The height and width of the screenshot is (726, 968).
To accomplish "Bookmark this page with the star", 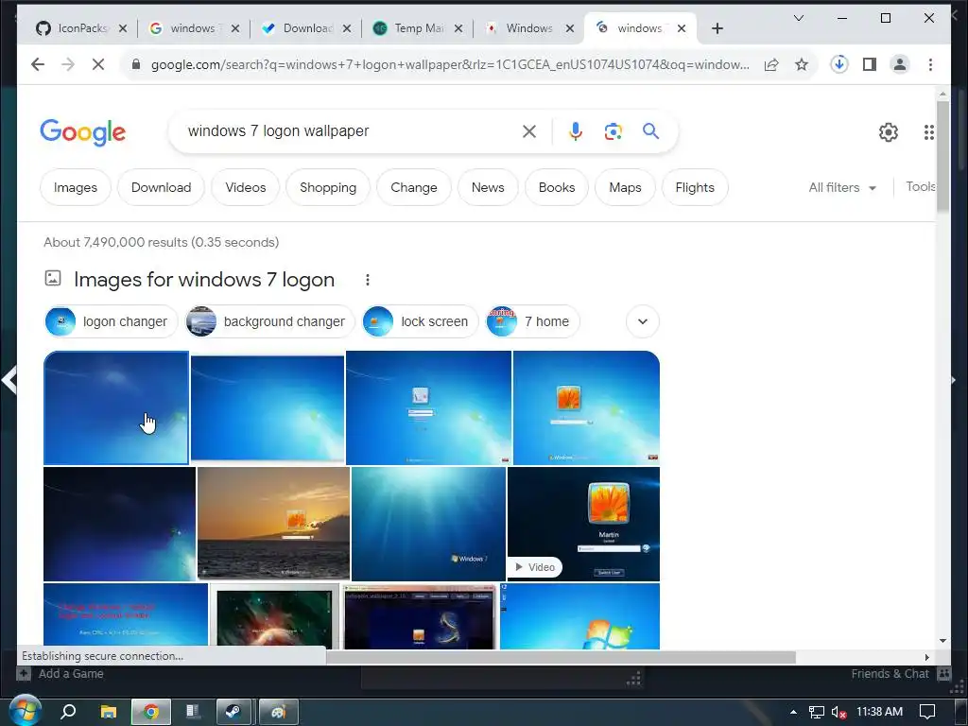I will click(x=802, y=64).
